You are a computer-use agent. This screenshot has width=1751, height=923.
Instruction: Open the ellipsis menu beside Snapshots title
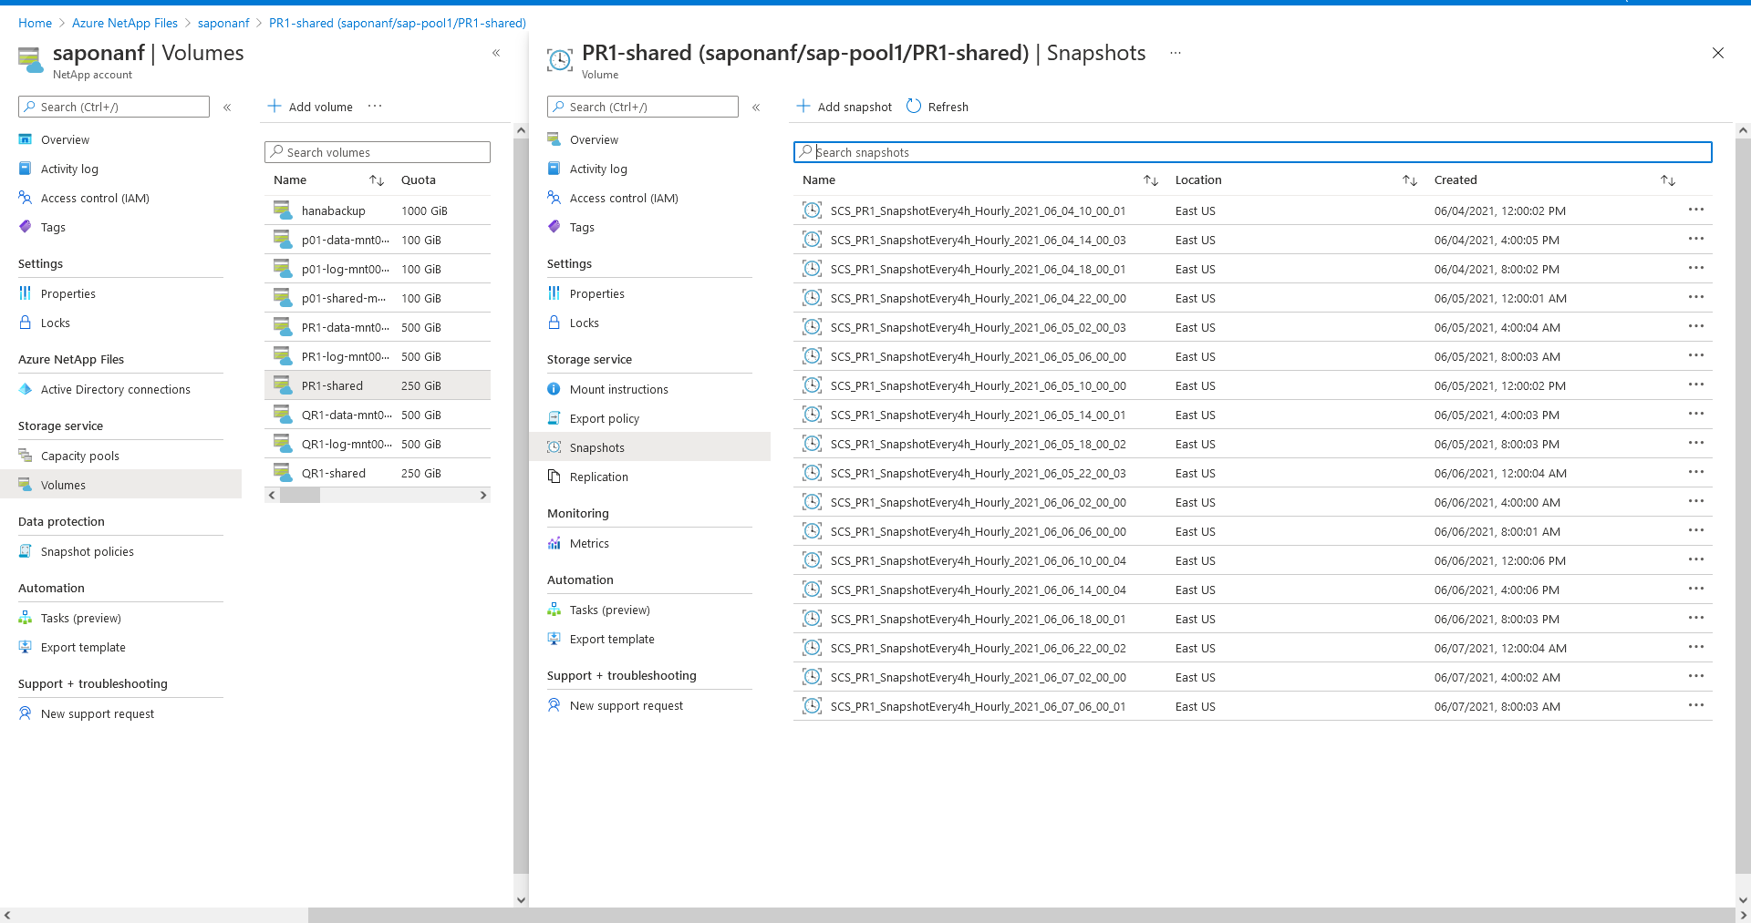(x=1176, y=53)
